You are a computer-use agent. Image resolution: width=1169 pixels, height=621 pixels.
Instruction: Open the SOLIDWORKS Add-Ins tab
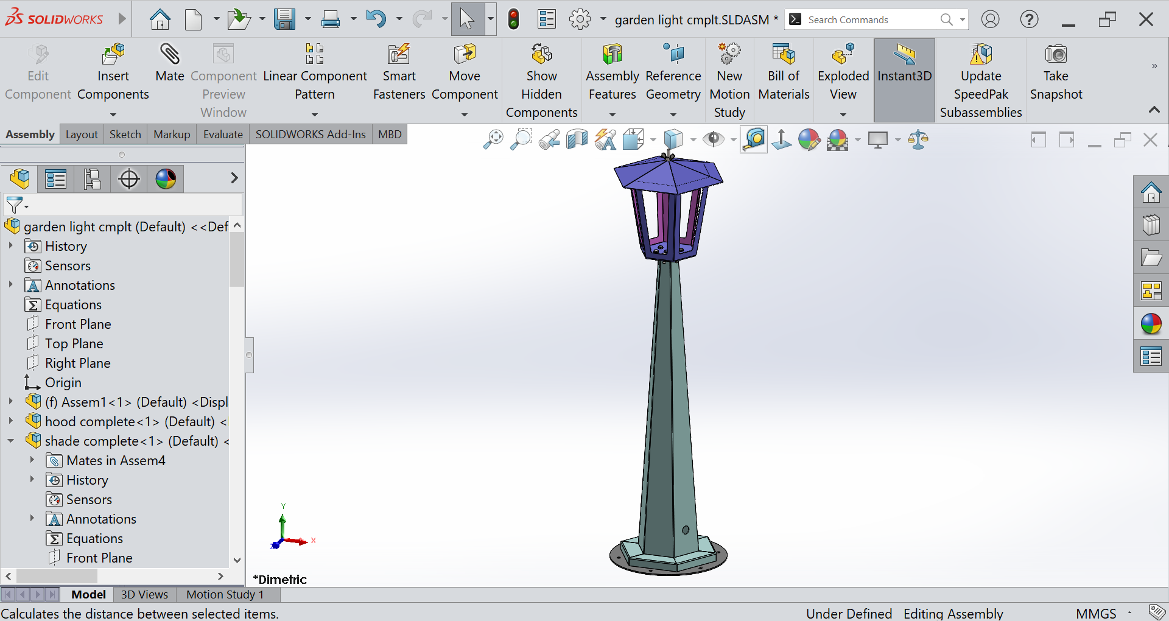tap(311, 135)
